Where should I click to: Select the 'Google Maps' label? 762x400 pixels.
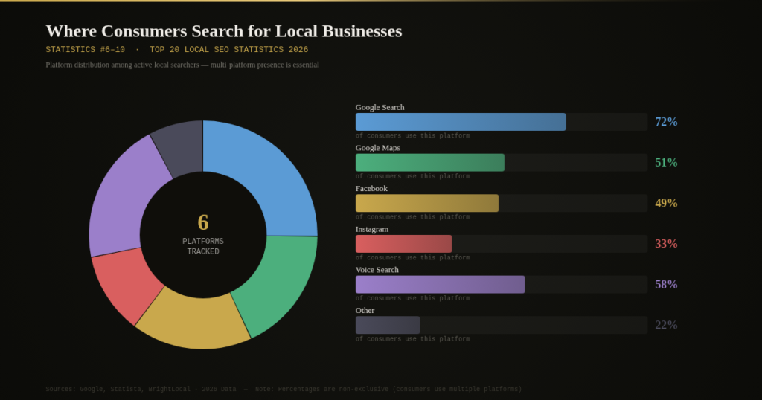[377, 148]
